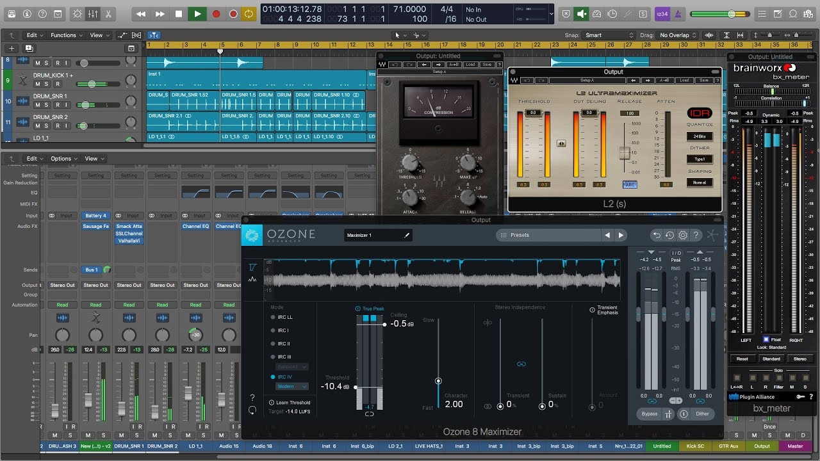Open the tracks area View menu
This screenshot has height=461, width=820.
(x=98, y=35)
